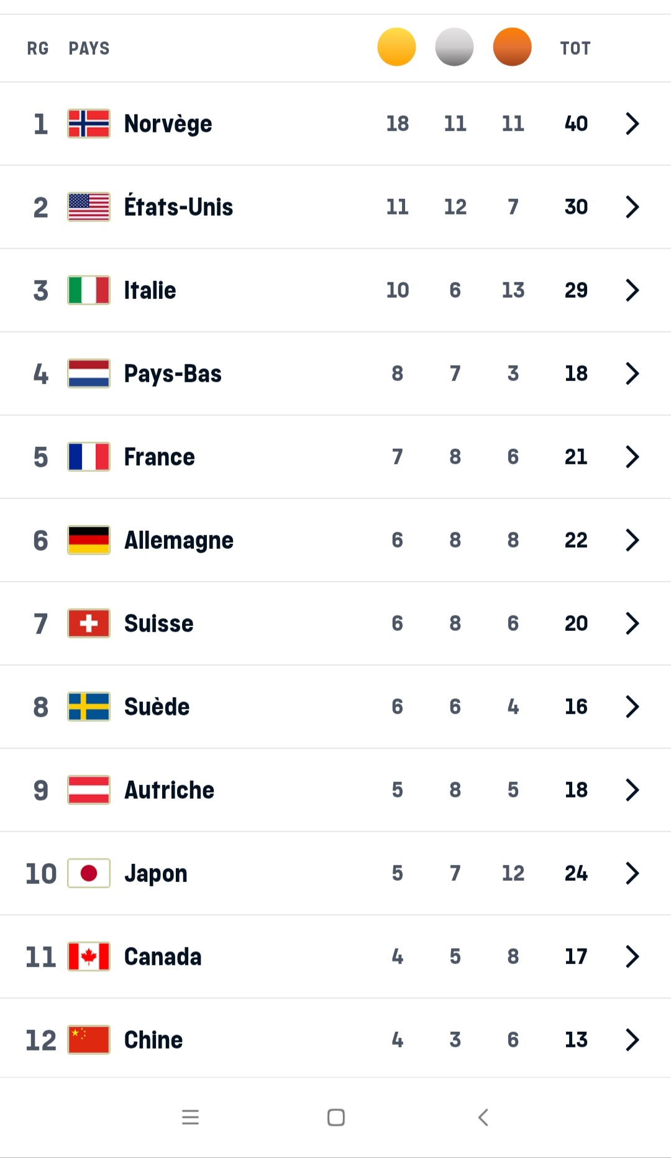Tap the États-Unis flag icon

click(x=89, y=207)
